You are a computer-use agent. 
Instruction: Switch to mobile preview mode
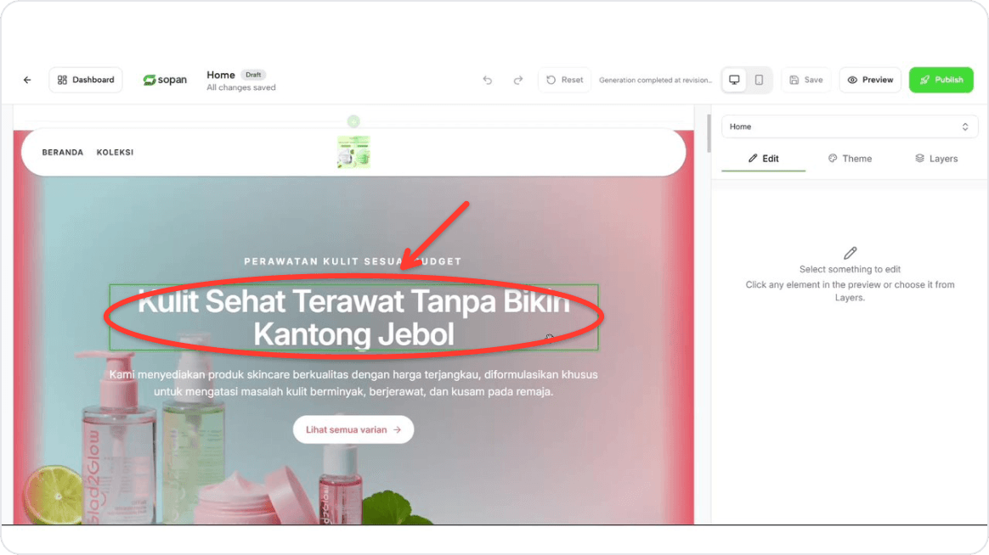click(x=760, y=80)
